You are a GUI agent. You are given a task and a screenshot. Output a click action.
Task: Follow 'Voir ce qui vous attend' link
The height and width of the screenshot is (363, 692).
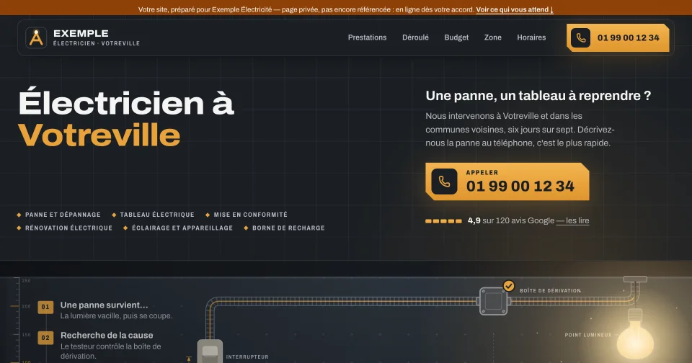point(515,9)
